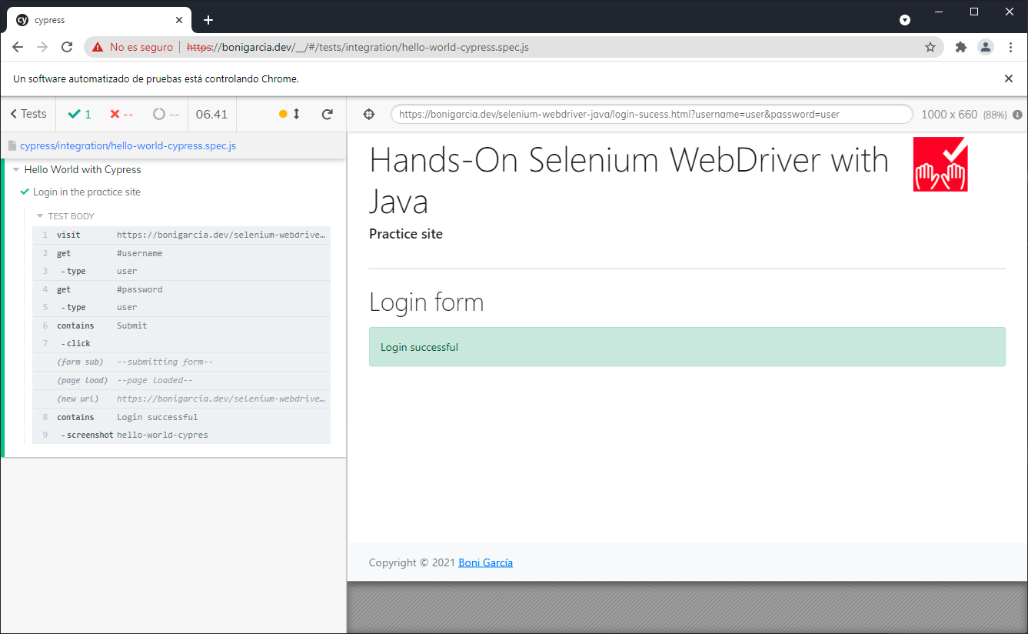
Task: Open the hello-world-cypress.spec.js file link
Action: [128, 145]
